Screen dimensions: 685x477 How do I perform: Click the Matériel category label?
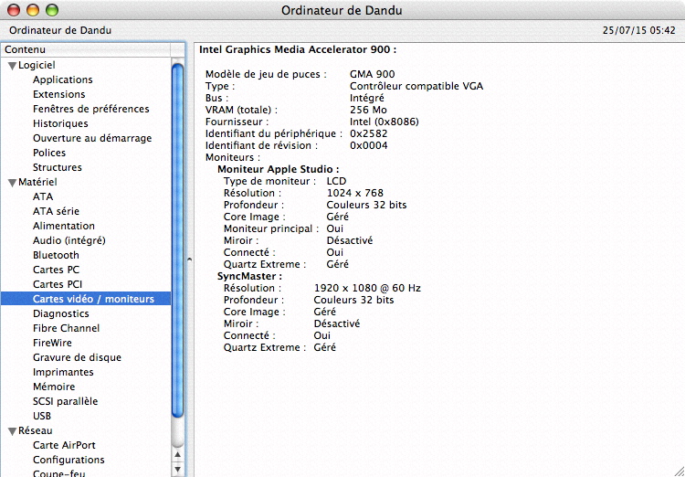point(37,182)
